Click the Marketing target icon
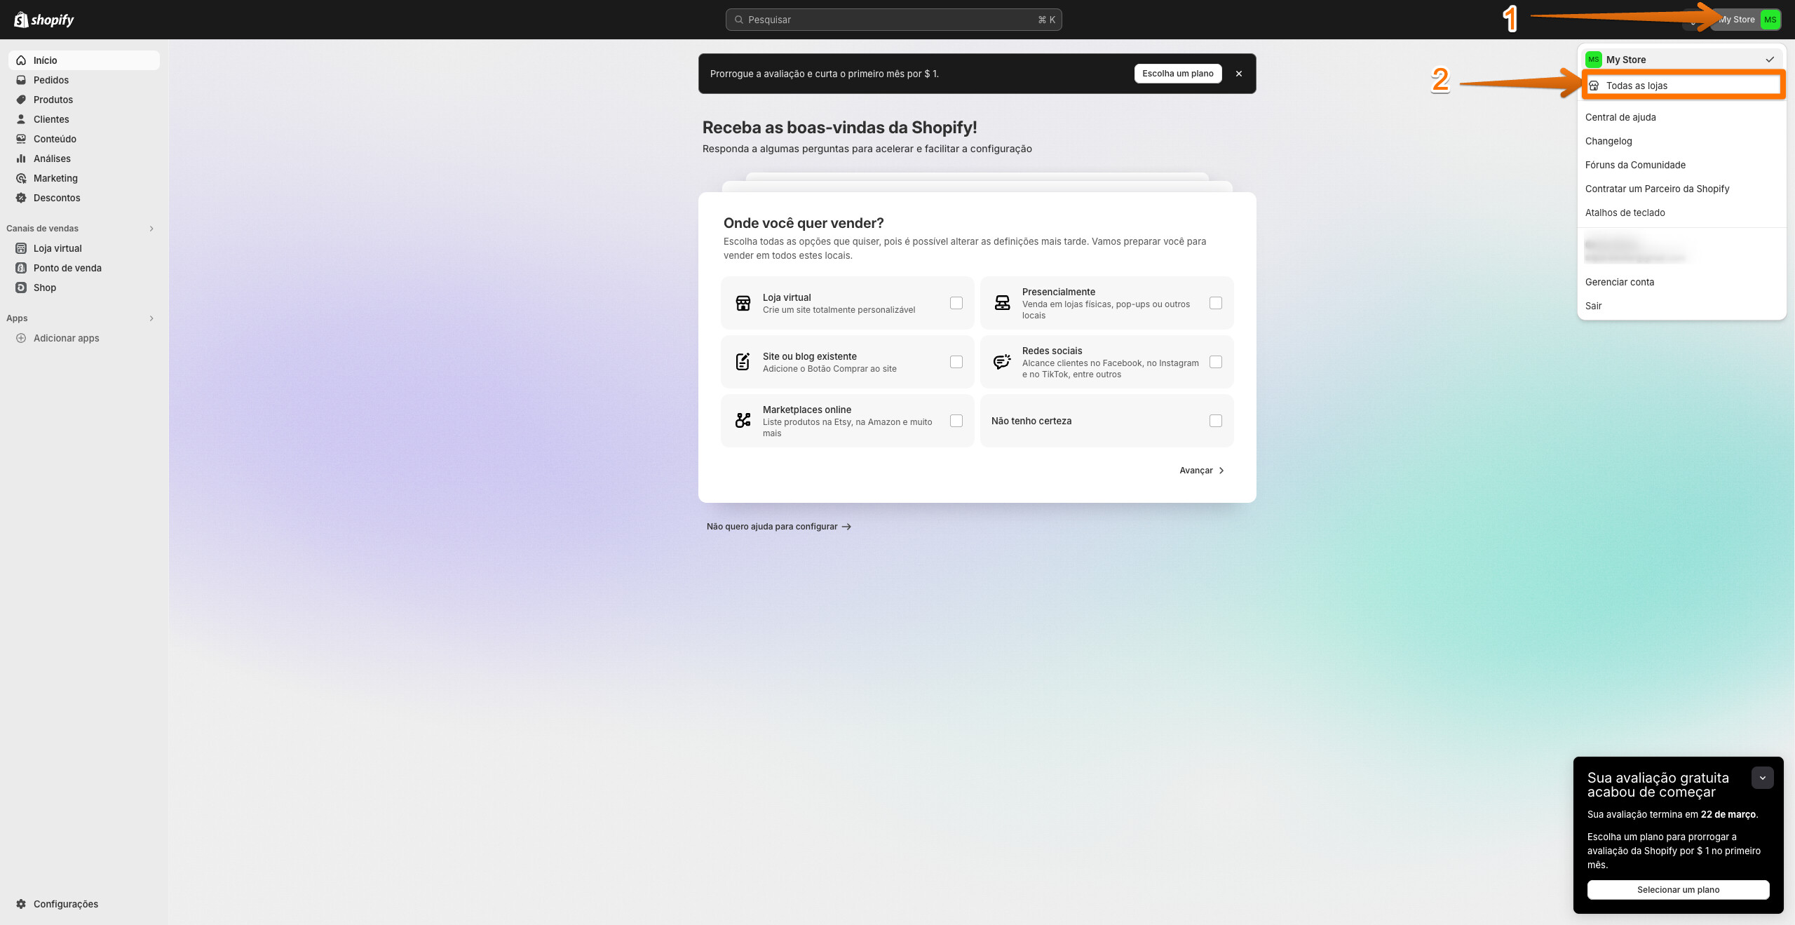Screen dimensions: 1795x925 tap(21, 178)
